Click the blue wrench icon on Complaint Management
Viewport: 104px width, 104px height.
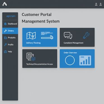[x=86, y=36]
